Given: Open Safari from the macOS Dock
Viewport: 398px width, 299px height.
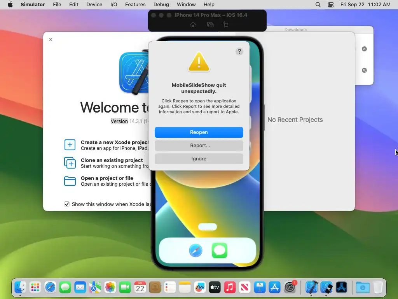Looking at the screenshot, I should point(50,287).
